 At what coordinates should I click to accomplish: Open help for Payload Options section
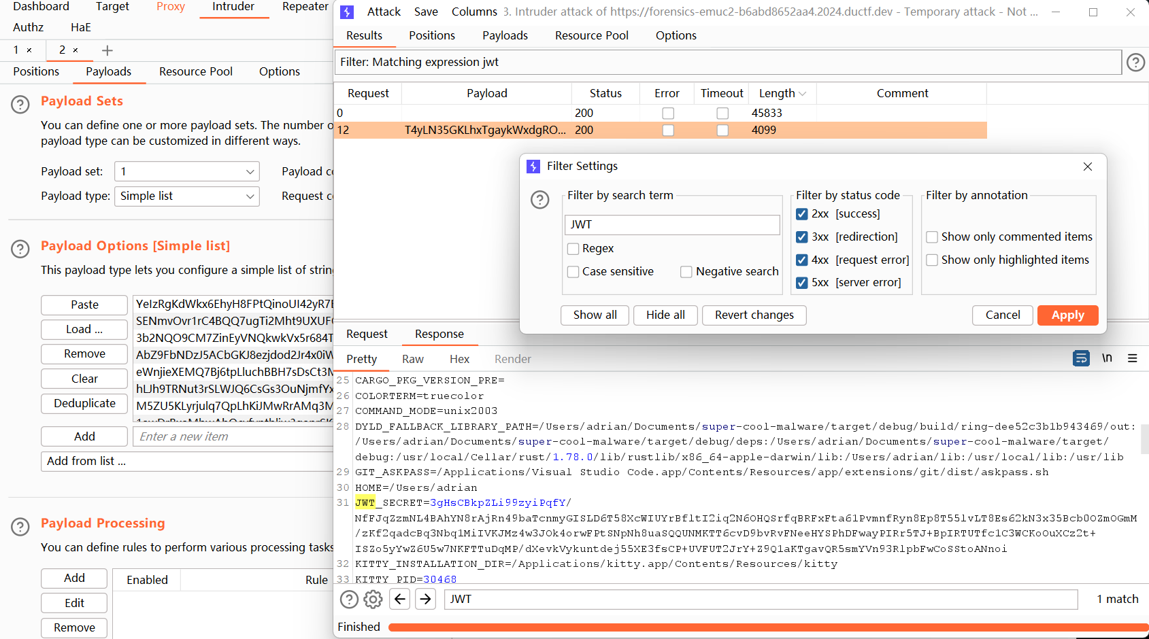(20, 249)
